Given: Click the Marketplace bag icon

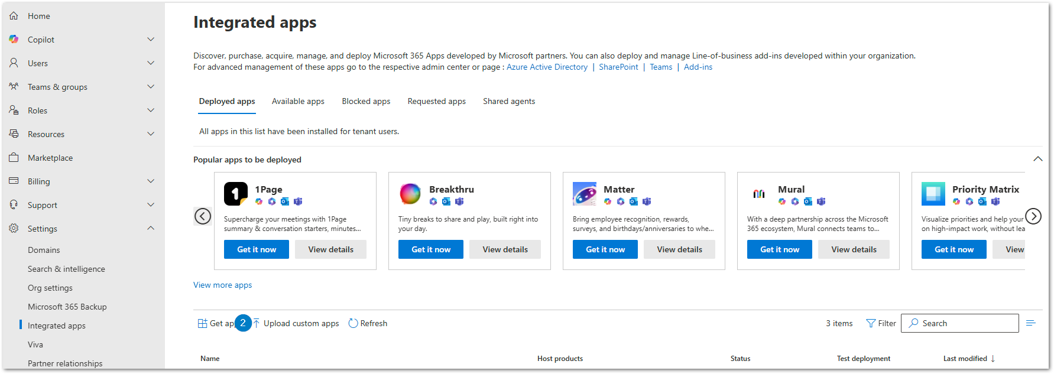Looking at the screenshot, I should 14,158.
